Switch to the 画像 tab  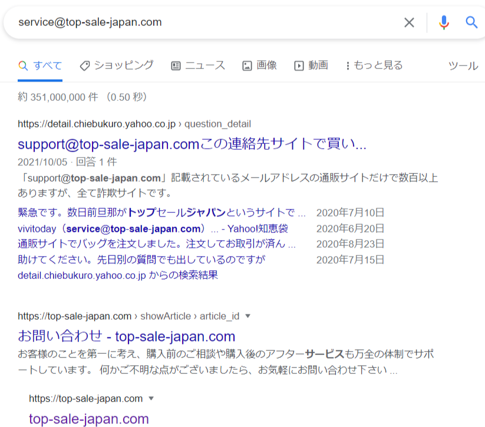point(259,65)
